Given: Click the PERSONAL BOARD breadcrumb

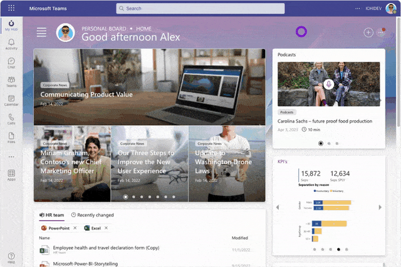Looking at the screenshot, I should [104, 29].
